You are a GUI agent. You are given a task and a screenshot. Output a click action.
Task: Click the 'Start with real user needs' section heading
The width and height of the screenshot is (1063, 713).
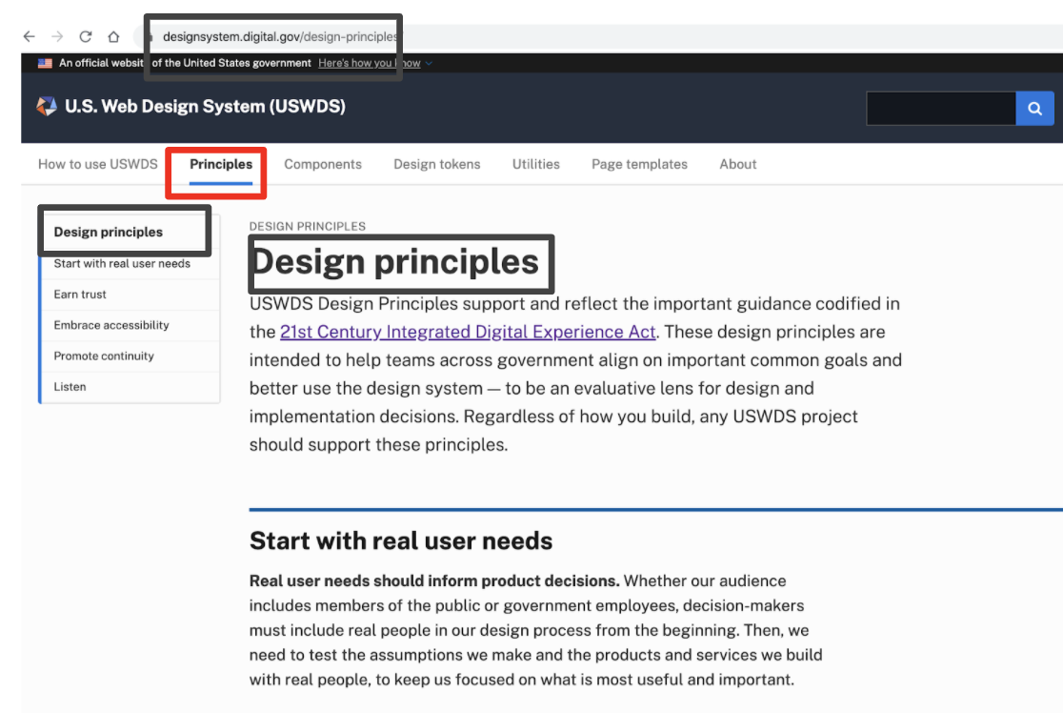(x=401, y=540)
